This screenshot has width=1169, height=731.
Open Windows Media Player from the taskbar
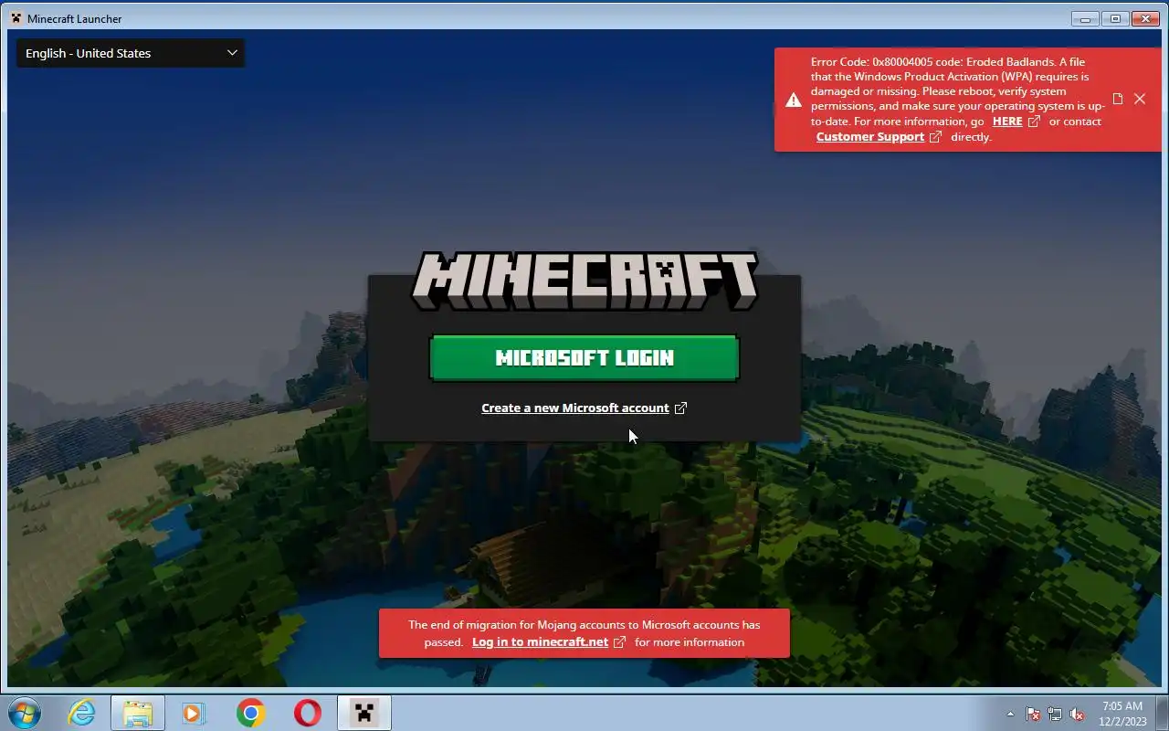click(194, 713)
